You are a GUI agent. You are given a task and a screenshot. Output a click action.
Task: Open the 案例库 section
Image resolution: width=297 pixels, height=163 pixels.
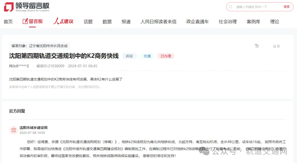[253, 22]
